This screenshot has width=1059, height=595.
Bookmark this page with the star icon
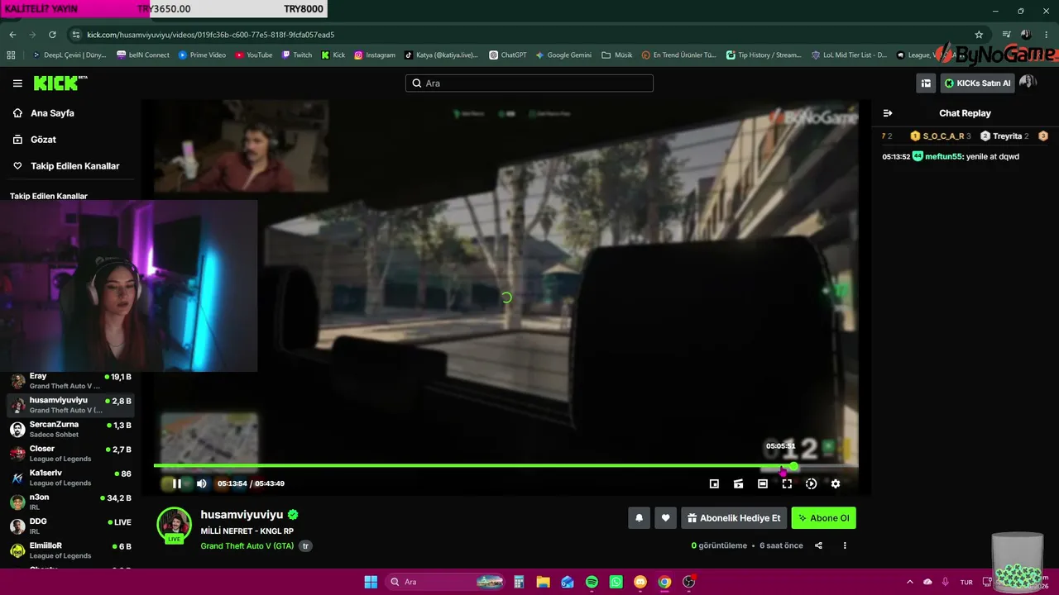tap(979, 35)
